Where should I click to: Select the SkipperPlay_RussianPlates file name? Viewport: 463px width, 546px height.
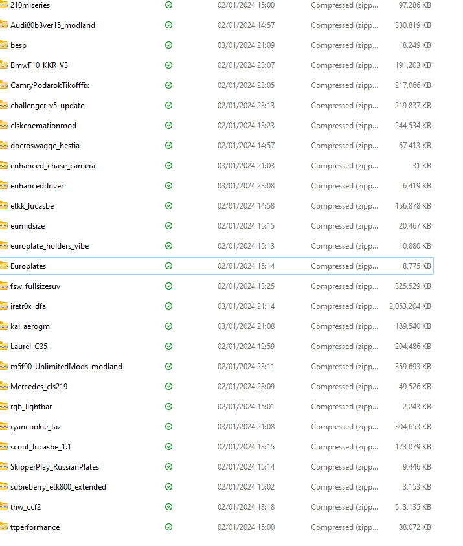pos(54,467)
